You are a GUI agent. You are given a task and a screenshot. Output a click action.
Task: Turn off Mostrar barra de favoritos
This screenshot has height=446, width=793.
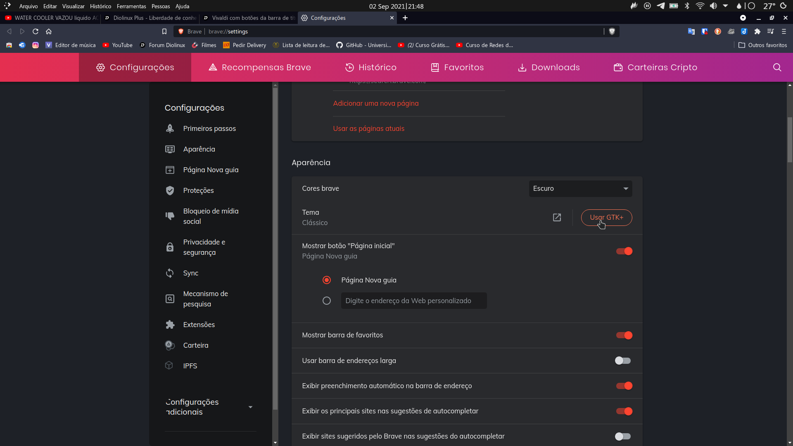click(x=624, y=335)
